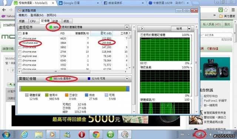Check chrome.exe with PID 6620
The height and width of the screenshot is (139, 237).
coord(20,39)
